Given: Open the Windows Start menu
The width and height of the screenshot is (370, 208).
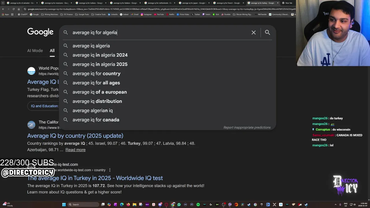Looking at the screenshot, I should [64, 205].
